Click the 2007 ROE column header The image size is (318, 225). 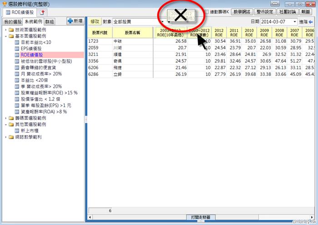click(x=294, y=32)
